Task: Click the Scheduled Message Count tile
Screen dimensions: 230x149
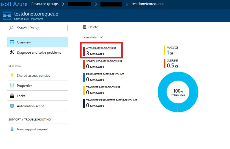Action: point(103,64)
